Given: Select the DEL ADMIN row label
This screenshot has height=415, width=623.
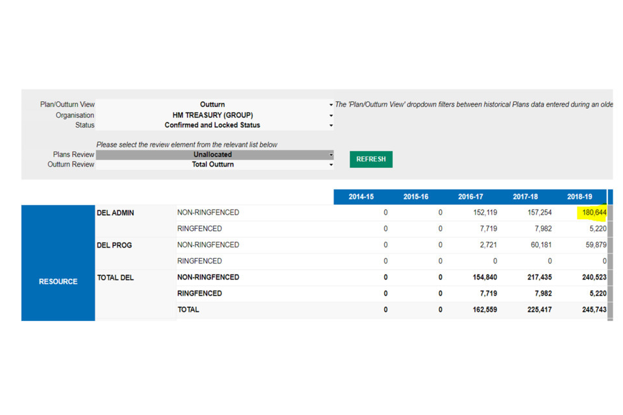Looking at the screenshot, I should pos(116,213).
